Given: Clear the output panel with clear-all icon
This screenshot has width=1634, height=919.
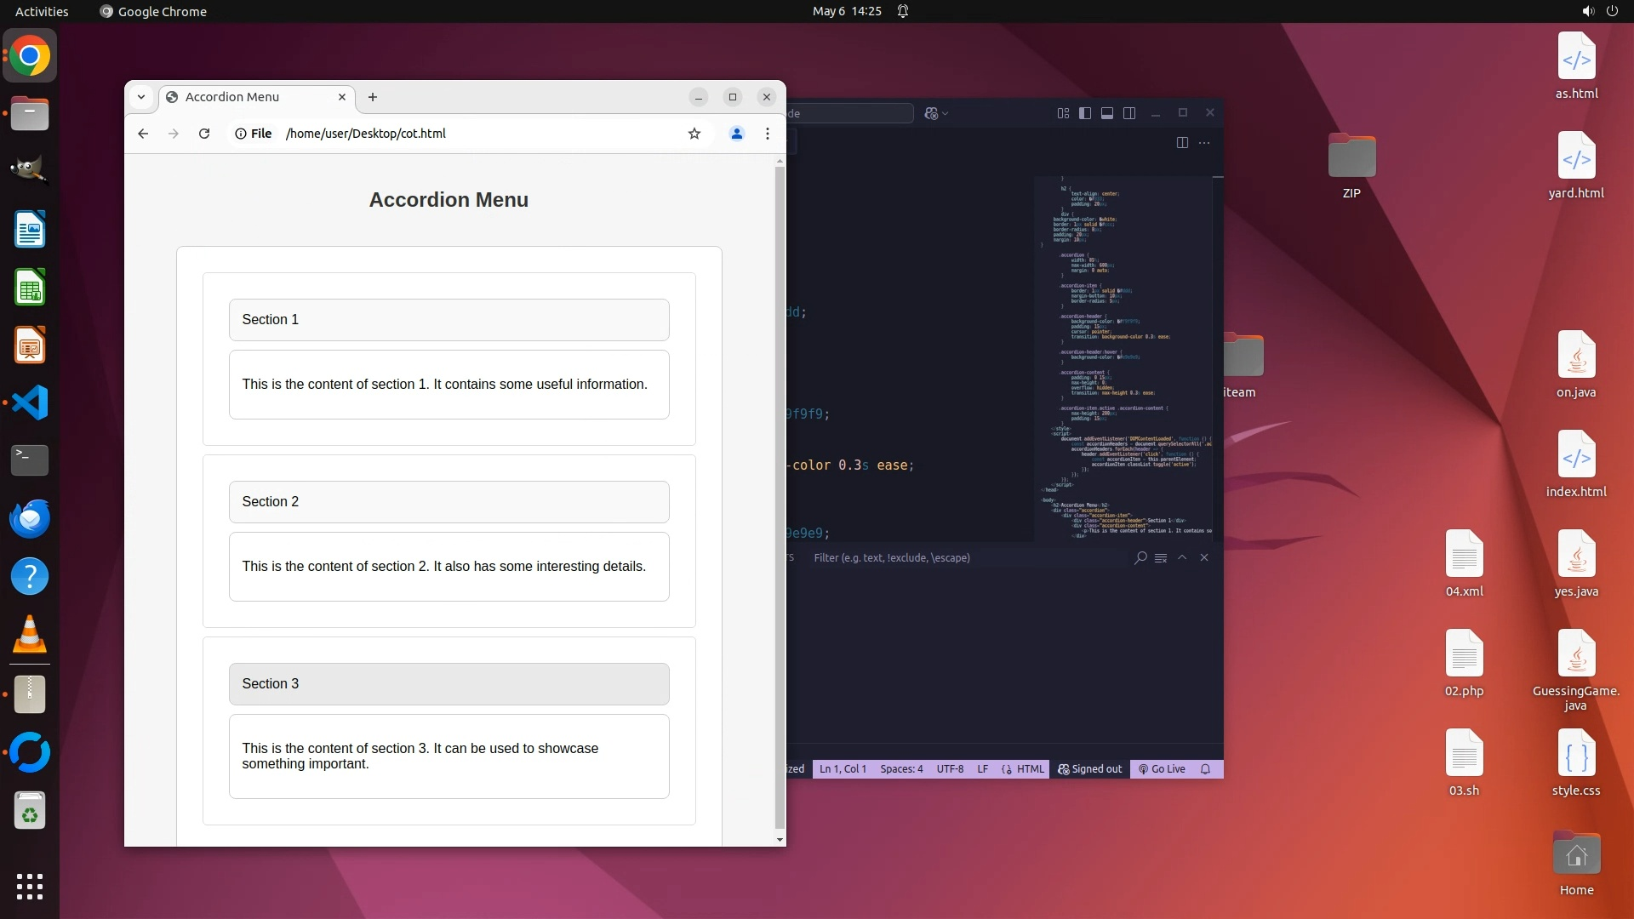Looking at the screenshot, I should point(1161,558).
